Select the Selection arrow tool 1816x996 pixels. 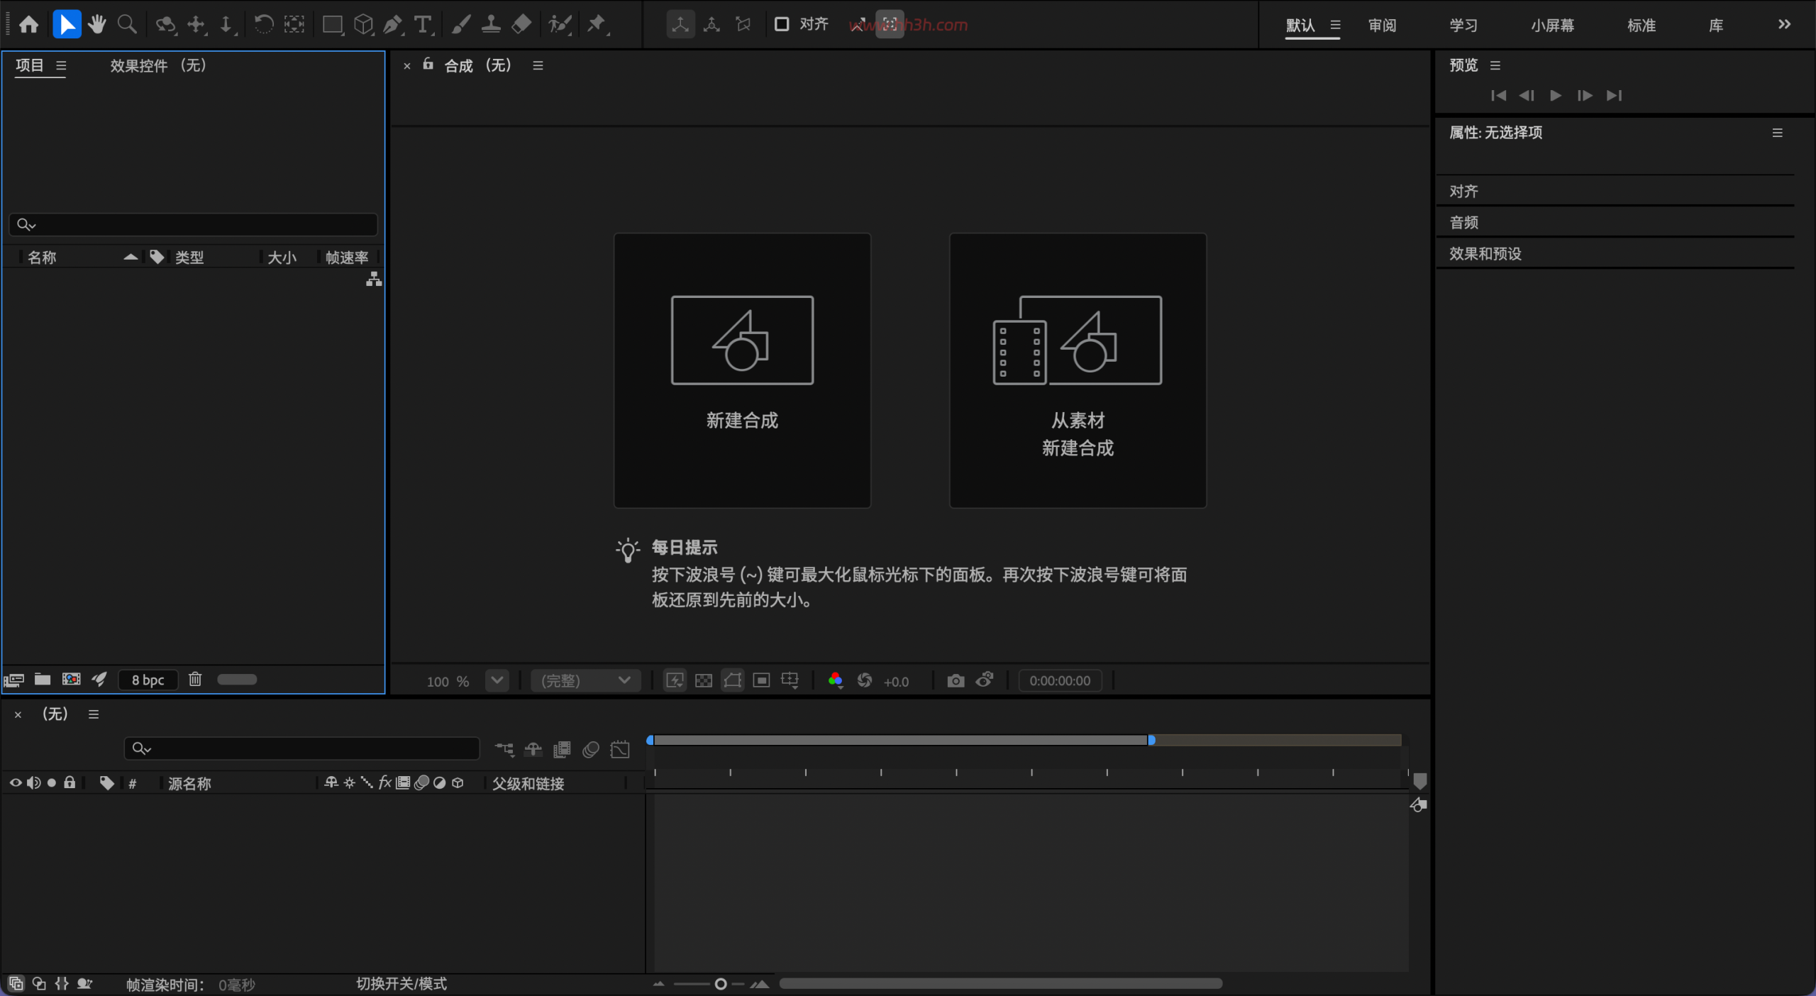pos(67,25)
